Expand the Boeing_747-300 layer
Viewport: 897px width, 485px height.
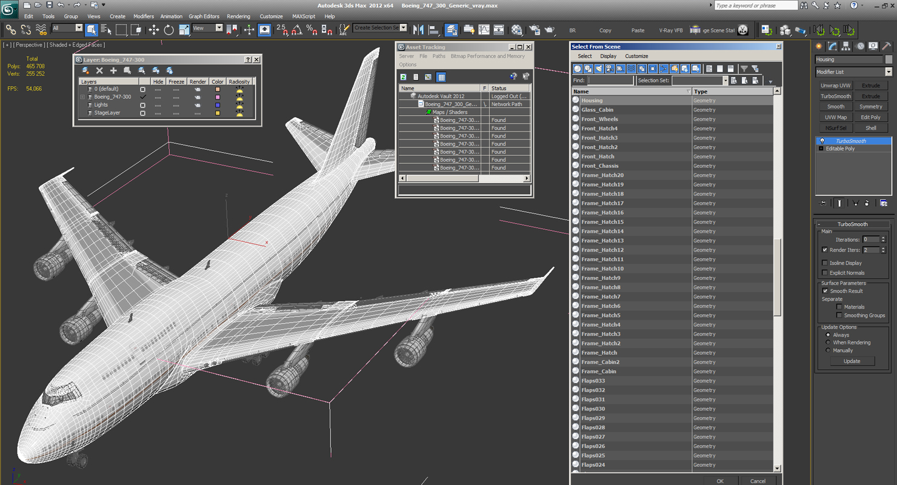(82, 97)
